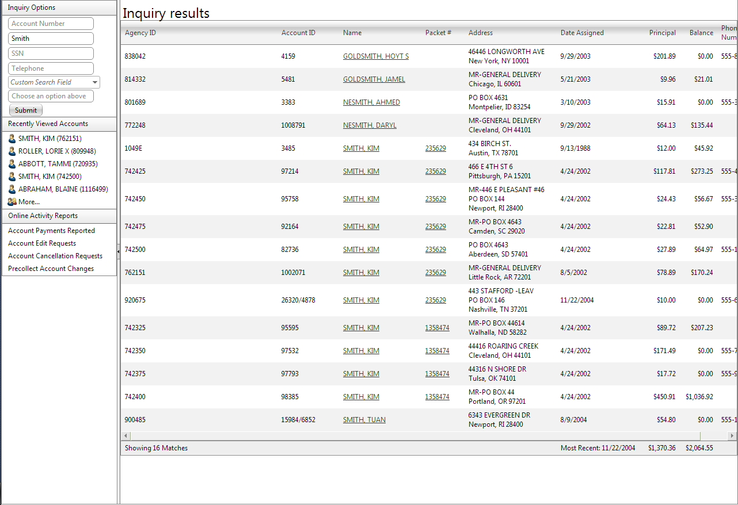Screen dimensions: 738x505
Task: Open packet 235629 in Camden, SC row
Action: (436, 227)
